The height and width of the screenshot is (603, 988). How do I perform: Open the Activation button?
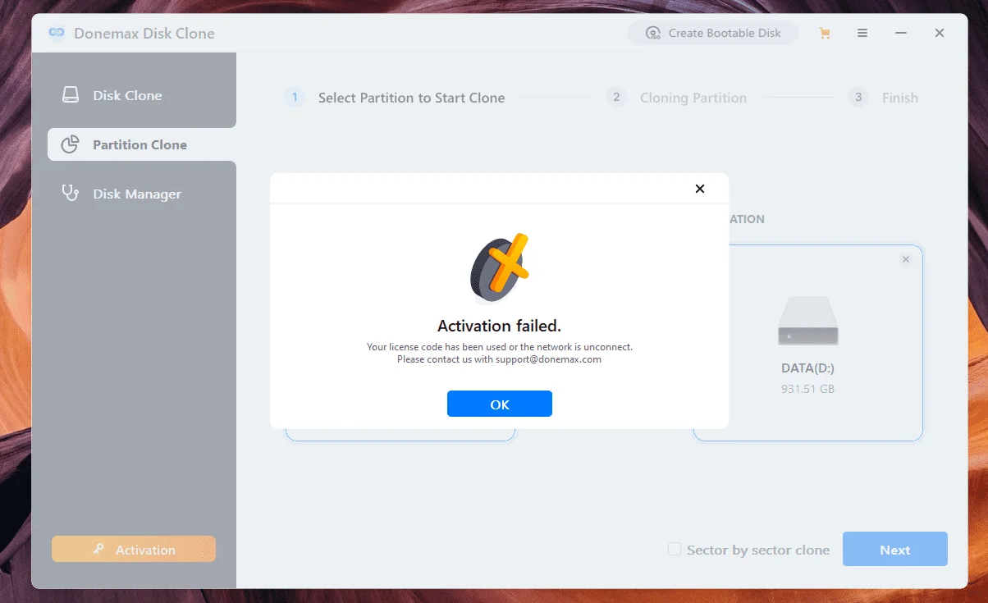tap(134, 550)
